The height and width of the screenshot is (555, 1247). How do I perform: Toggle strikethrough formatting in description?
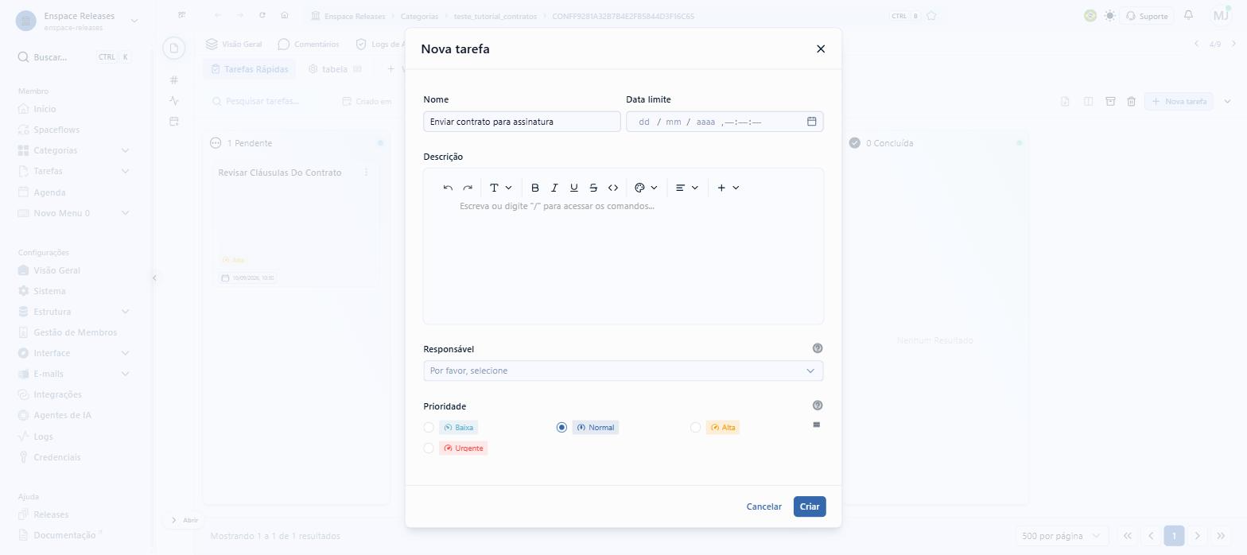tap(593, 188)
